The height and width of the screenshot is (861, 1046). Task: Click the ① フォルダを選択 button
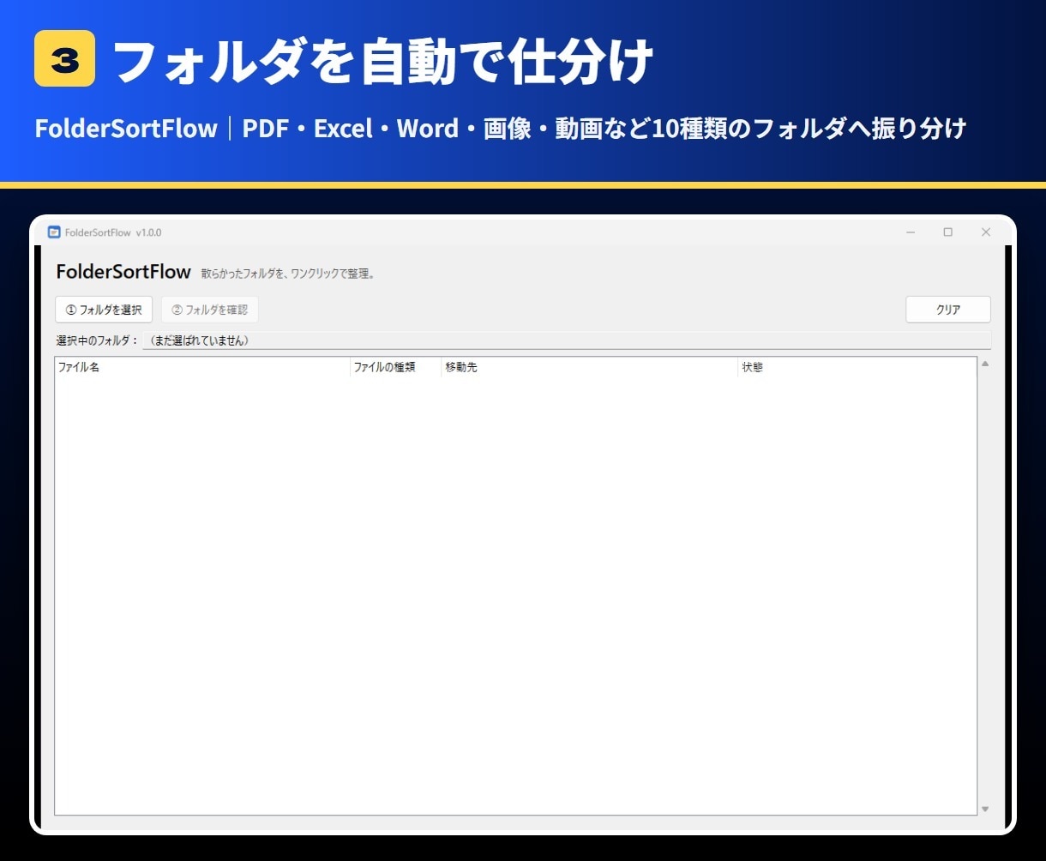pyautogui.click(x=104, y=310)
